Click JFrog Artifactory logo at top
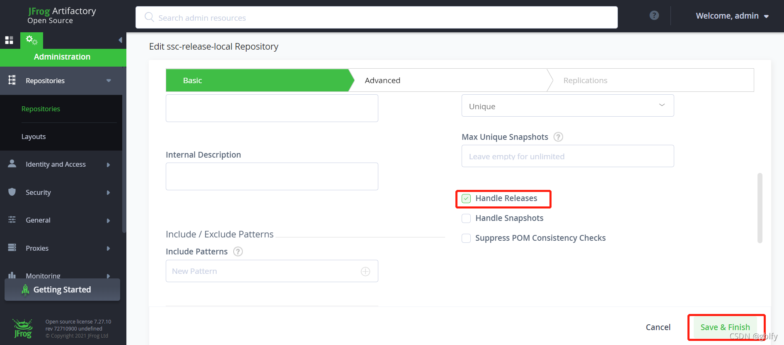This screenshot has width=784, height=345. (x=62, y=15)
